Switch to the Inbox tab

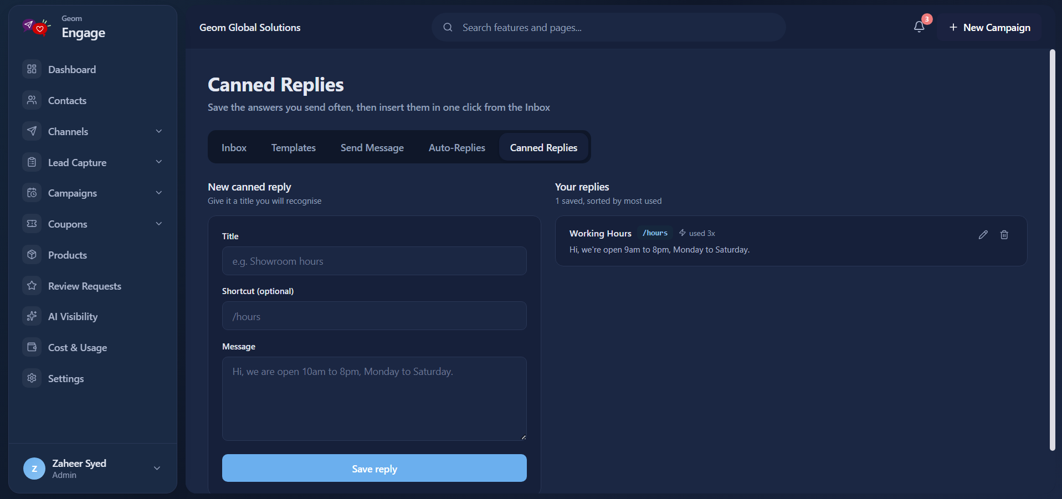234,147
